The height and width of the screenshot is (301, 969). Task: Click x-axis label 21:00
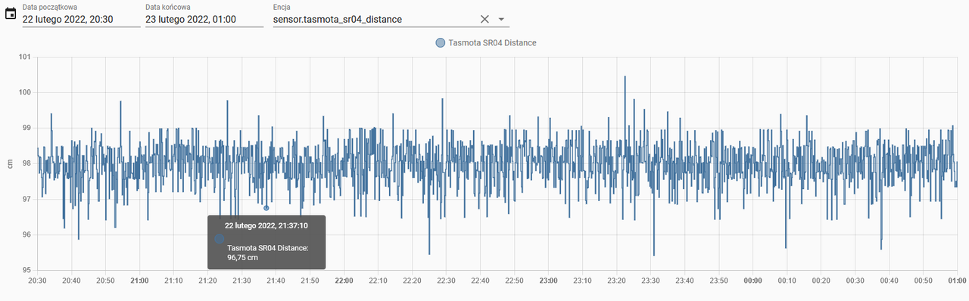(x=139, y=281)
